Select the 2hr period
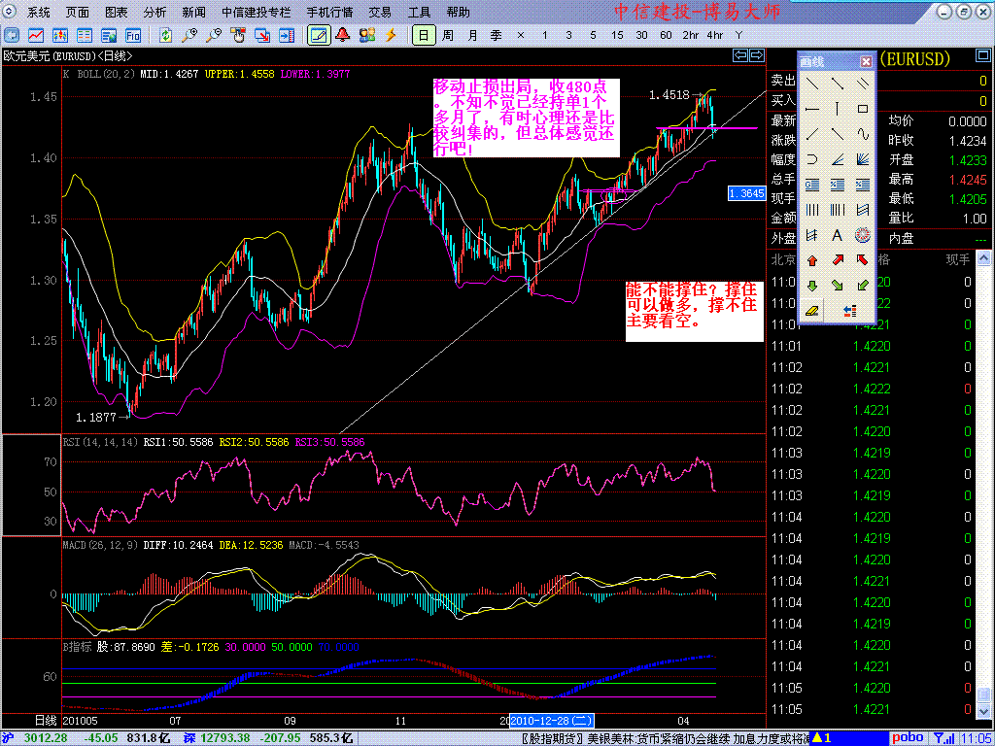Screen dimensions: 995x746 [691, 35]
